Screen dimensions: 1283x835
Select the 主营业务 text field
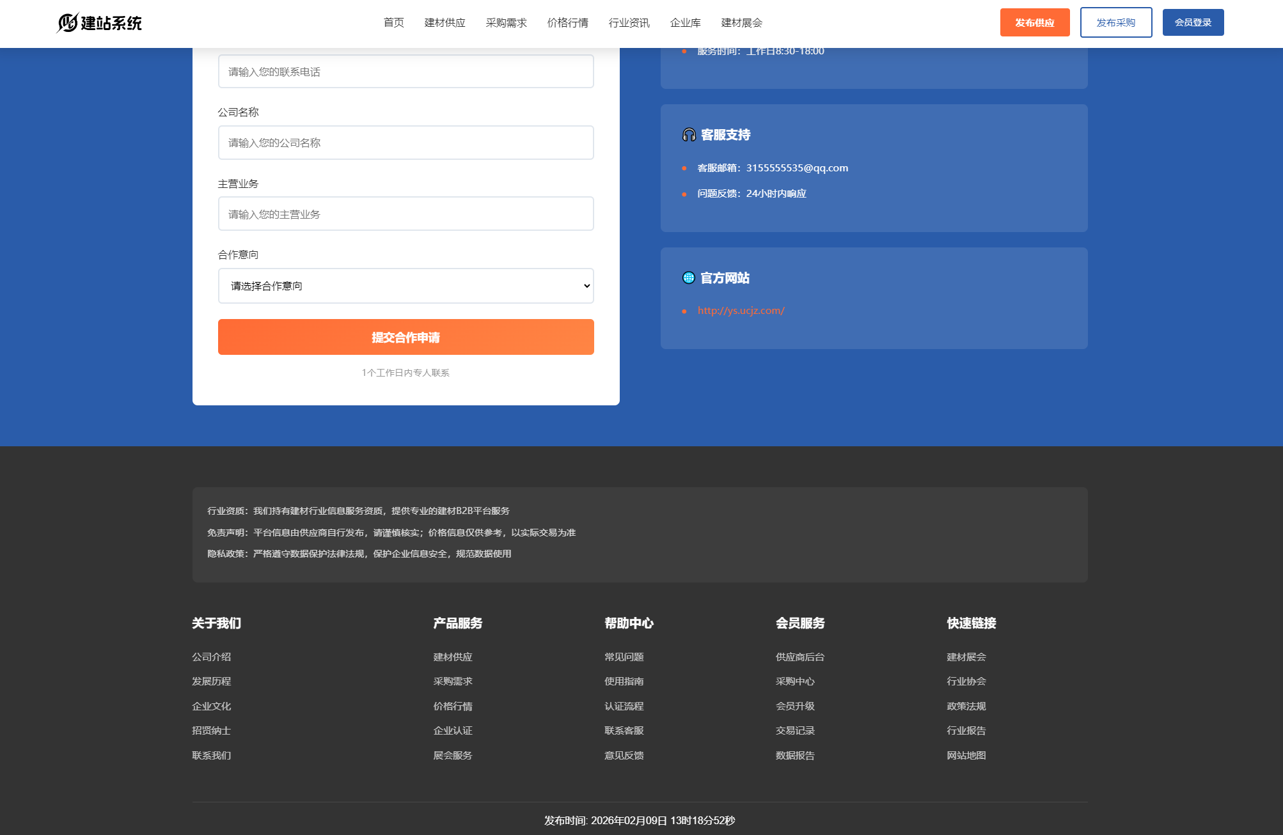tap(405, 214)
